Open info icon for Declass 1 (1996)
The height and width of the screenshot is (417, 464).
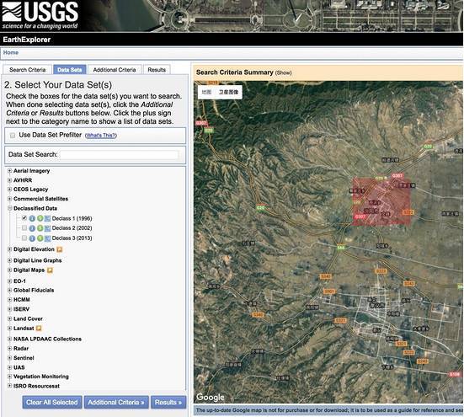[32, 218]
